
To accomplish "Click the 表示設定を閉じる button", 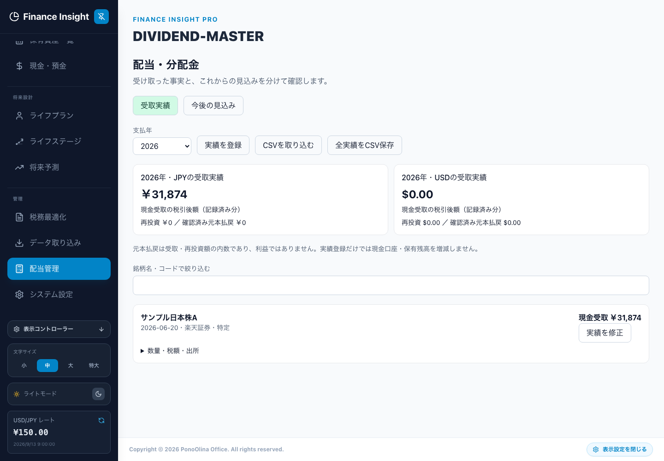I will click(620, 449).
